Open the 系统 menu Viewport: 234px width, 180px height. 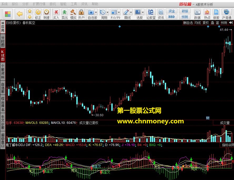point(4,4)
